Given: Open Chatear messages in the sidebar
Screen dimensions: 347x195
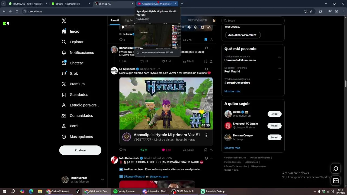Looking at the screenshot, I should [x=72, y=63].
